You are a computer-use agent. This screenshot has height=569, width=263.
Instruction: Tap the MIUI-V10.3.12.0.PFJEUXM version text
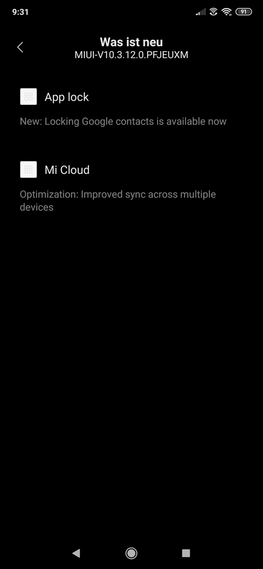pos(132,55)
